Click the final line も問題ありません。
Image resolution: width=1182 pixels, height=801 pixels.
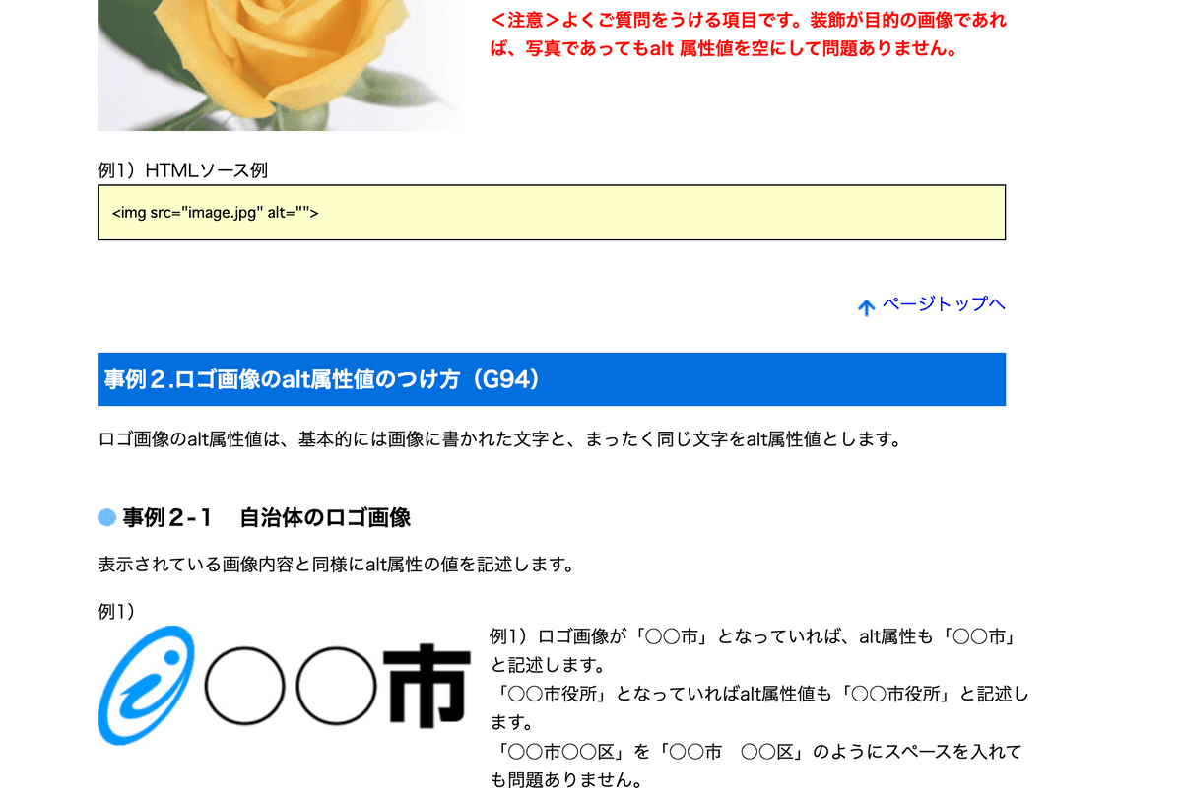[566, 781]
